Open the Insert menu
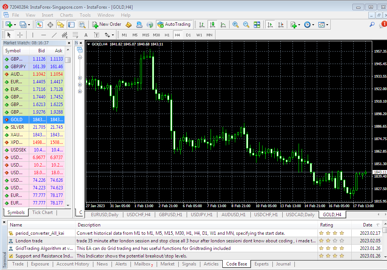387x270 pixels. (x=47, y=15)
